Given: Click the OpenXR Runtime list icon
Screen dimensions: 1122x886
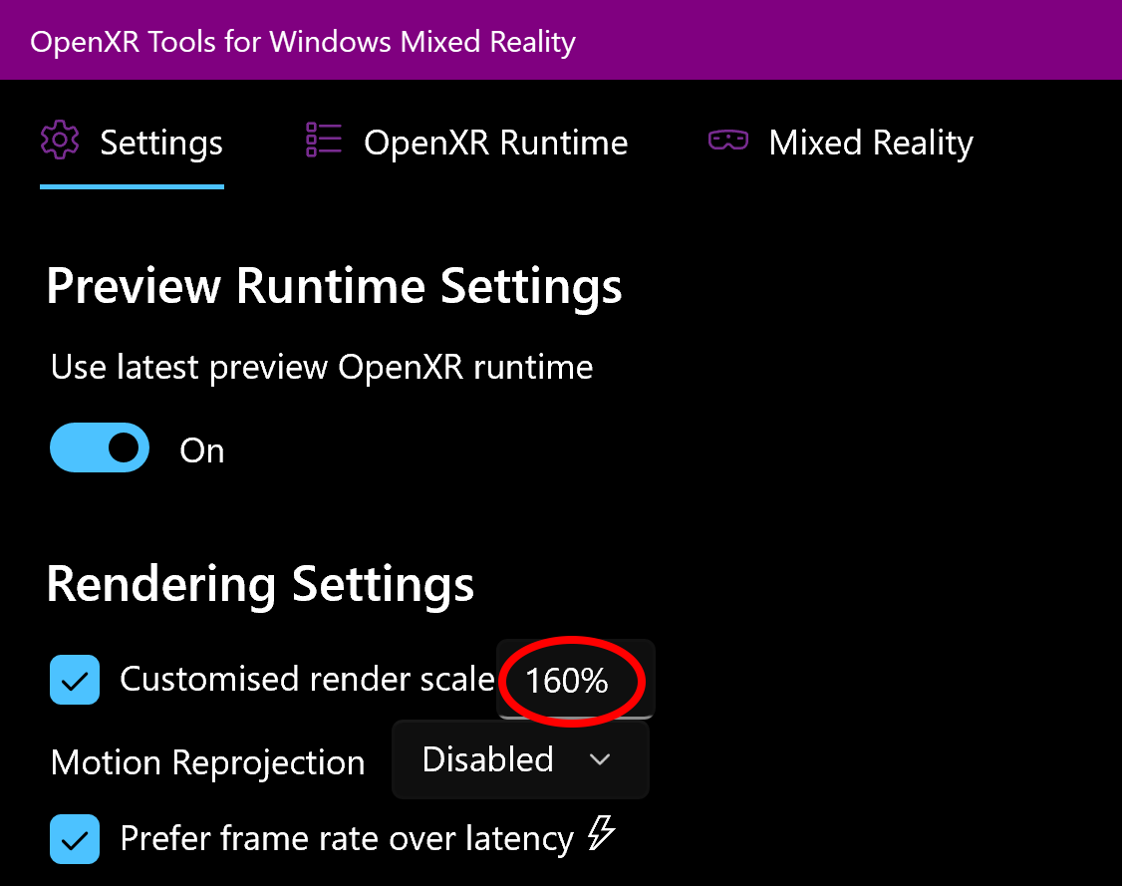Looking at the screenshot, I should coord(323,141).
